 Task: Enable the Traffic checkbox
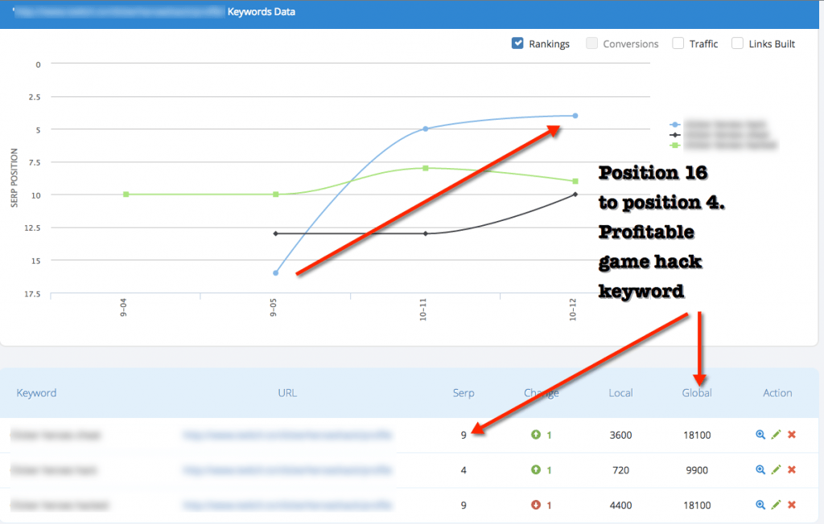(x=678, y=43)
